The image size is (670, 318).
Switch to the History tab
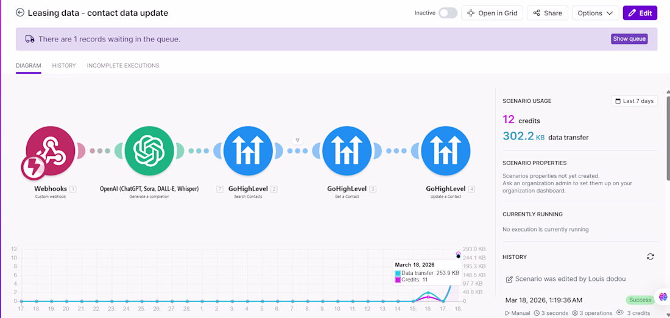pyautogui.click(x=64, y=65)
